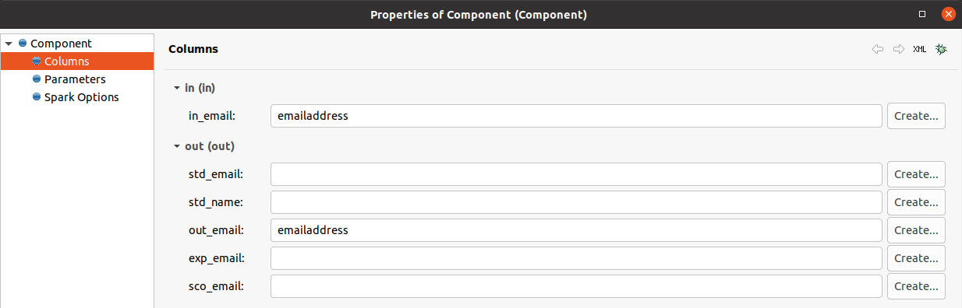The image size is (962, 308).
Task: Click the Component root sphere icon
Action: pos(23,43)
